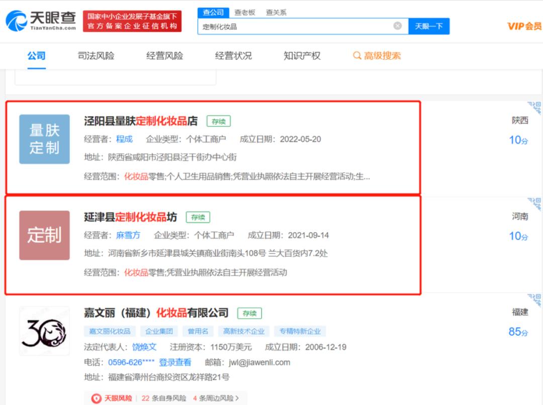Image resolution: width=543 pixels, height=405 pixels.
Task: Open company 嘉文丽（福建）化妆品有限公司
Action: [156, 313]
